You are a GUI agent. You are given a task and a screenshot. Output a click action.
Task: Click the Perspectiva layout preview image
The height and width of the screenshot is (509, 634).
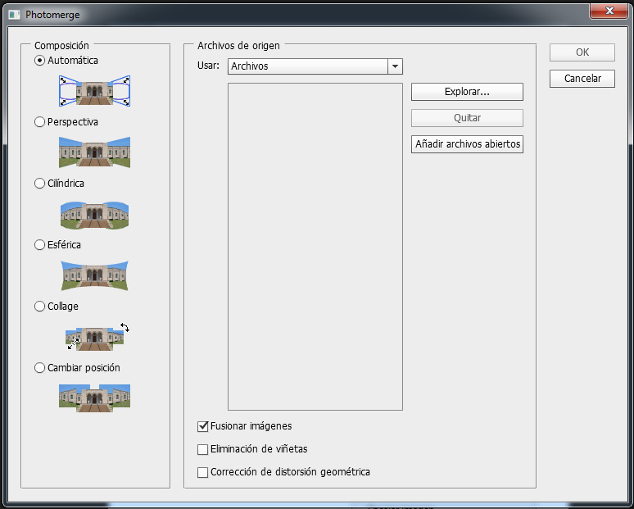coord(94,152)
